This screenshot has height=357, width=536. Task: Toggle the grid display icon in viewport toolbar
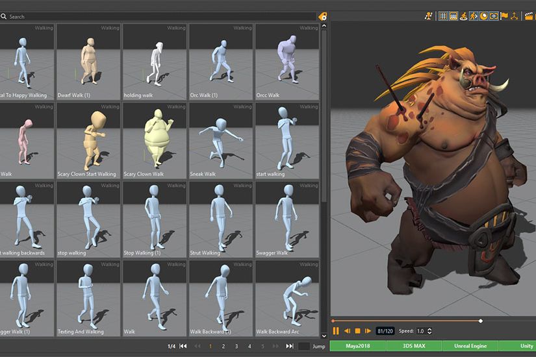coord(443,16)
